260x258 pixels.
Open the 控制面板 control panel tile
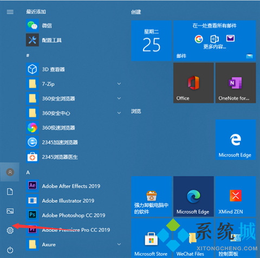pyautogui.click(x=236, y=238)
